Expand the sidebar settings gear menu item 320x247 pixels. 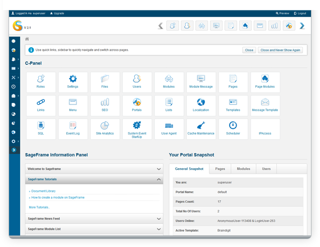tap(14, 142)
